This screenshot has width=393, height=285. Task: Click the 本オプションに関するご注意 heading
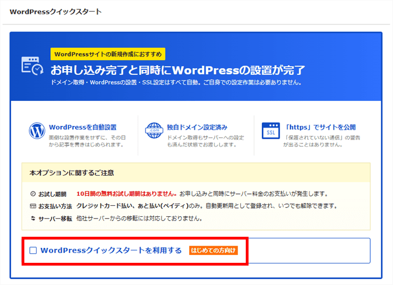pos(72,173)
